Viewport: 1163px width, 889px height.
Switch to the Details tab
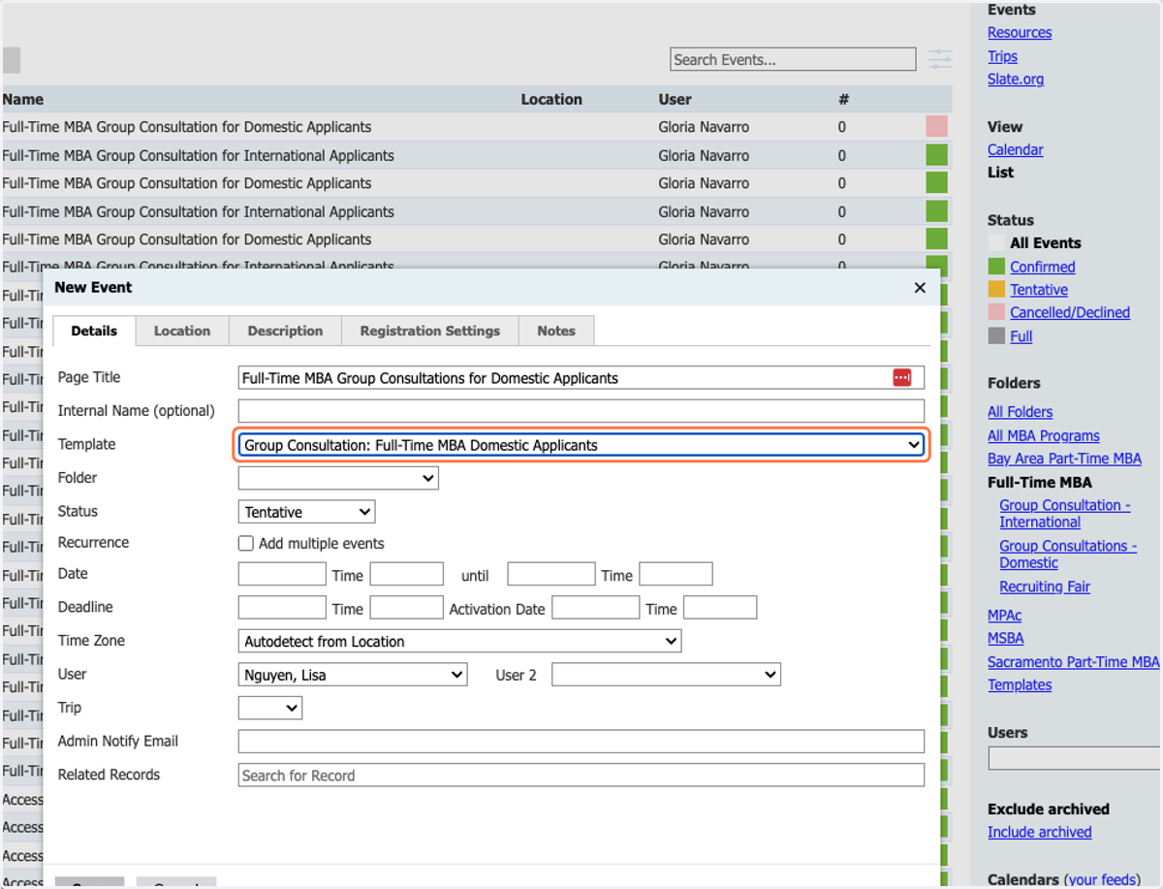(94, 331)
